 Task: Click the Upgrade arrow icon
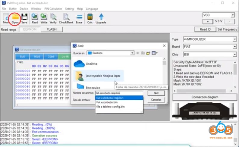point(101,18)
